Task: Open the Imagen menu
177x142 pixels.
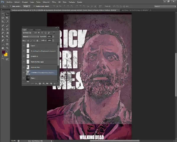Action: pyautogui.click(x=25, y=2)
